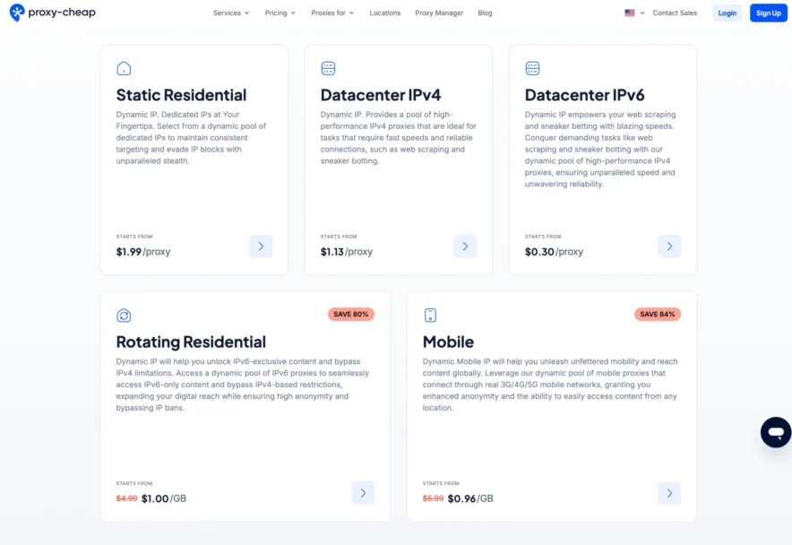
Task: Expand the Pricing menu
Action: click(280, 13)
